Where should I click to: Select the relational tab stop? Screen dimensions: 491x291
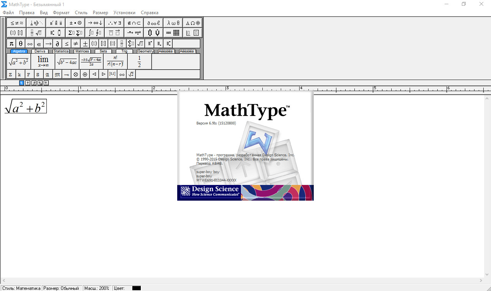click(40, 83)
